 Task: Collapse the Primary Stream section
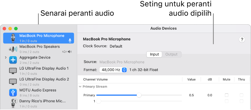80,87
